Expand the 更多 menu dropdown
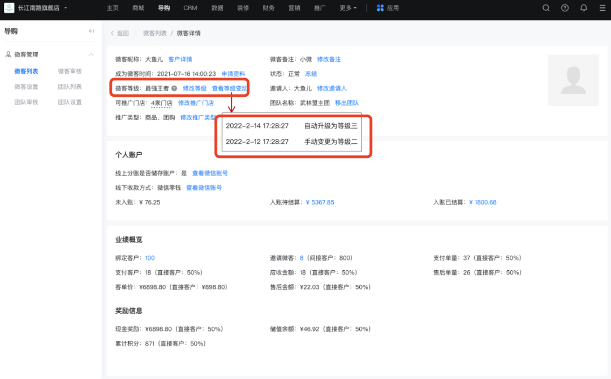Image resolution: width=611 pixels, height=379 pixels. point(348,8)
